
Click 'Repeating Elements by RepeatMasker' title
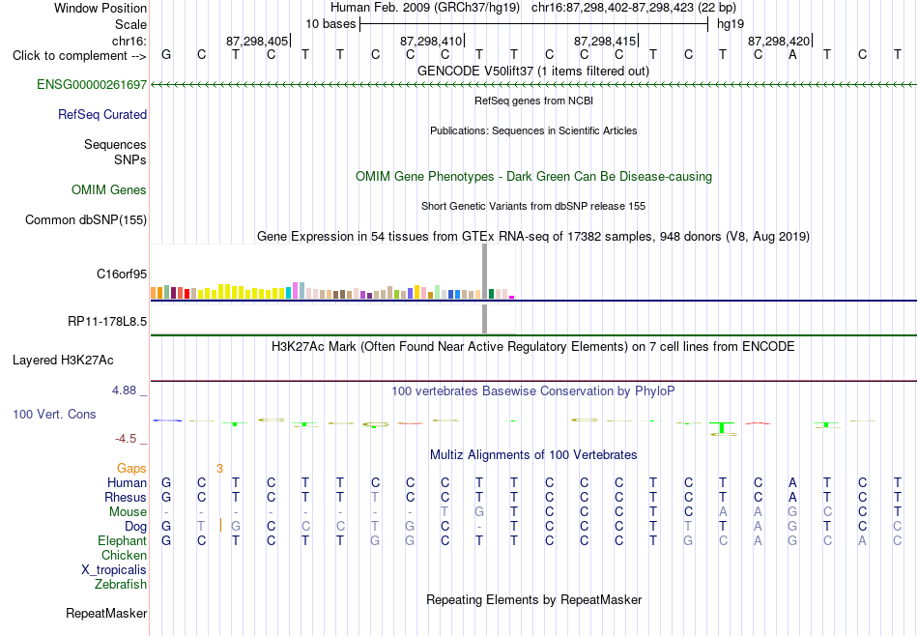[534, 599]
